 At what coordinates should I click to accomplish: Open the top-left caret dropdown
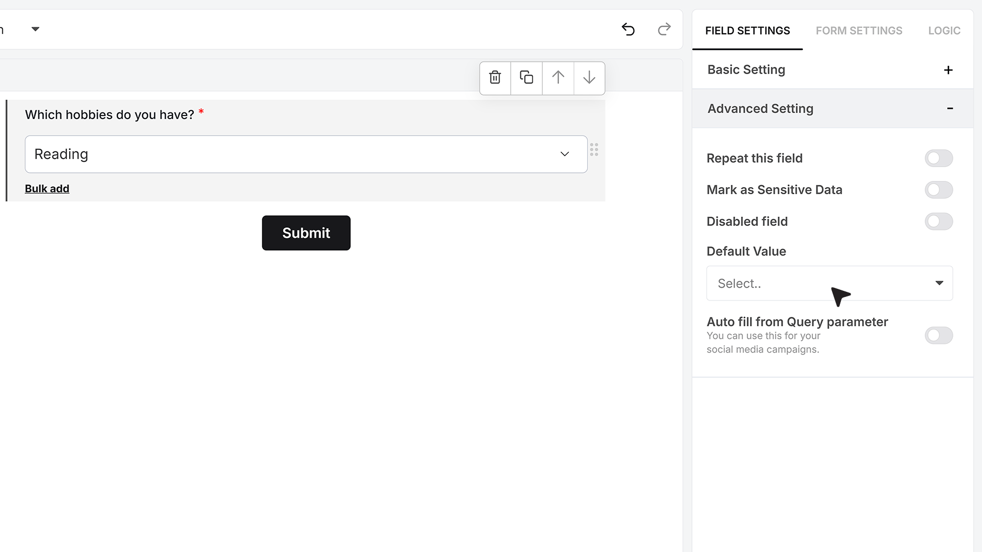click(35, 29)
